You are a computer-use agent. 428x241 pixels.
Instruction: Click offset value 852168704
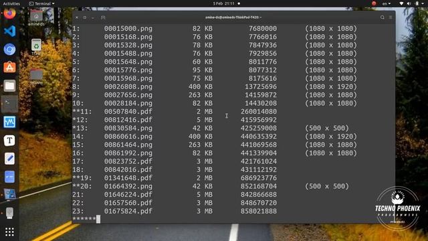pyautogui.click(x=259, y=186)
